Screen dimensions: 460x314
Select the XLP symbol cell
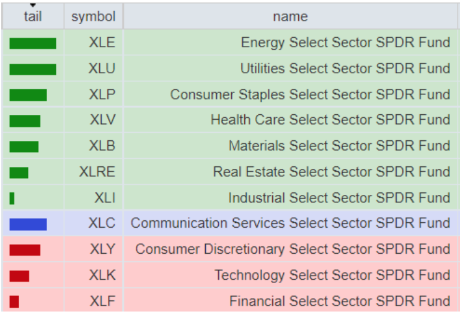102,95
